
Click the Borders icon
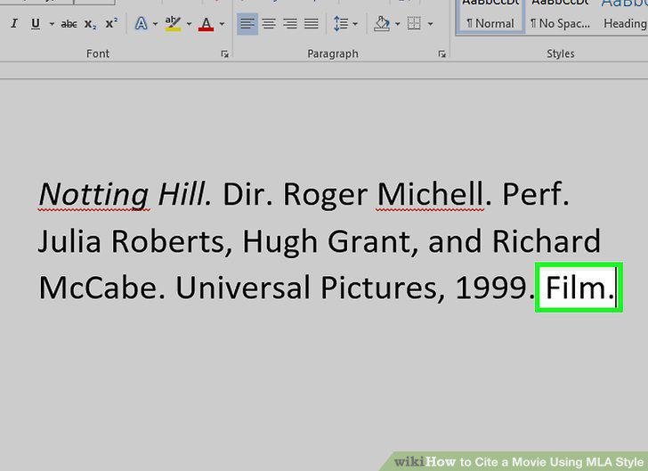tap(414, 23)
